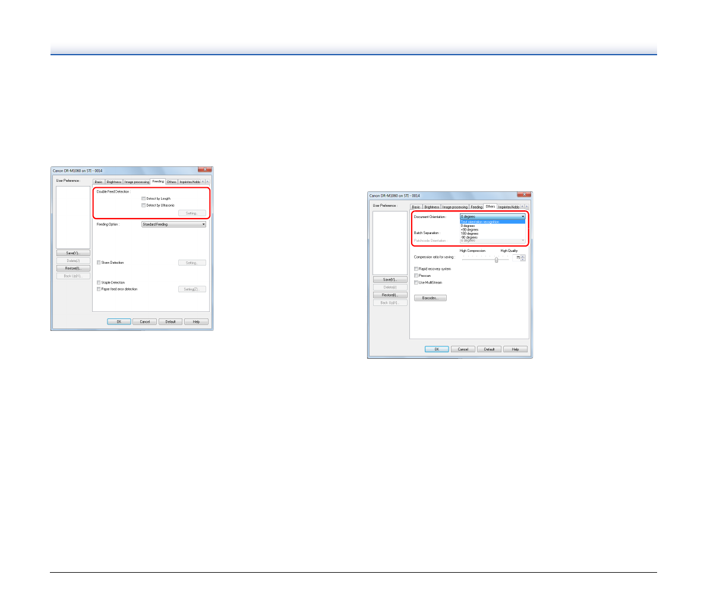Pick 180 degrees in orientation list
The width and height of the screenshot is (707, 606).
click(x=469, y=233)
